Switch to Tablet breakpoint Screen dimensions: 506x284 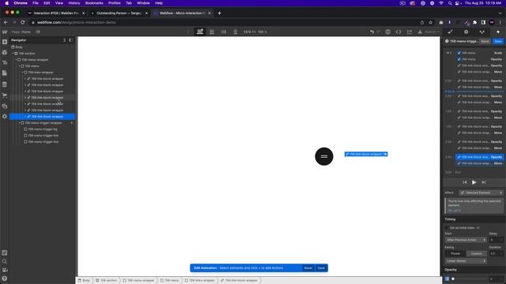click(212, 32)
